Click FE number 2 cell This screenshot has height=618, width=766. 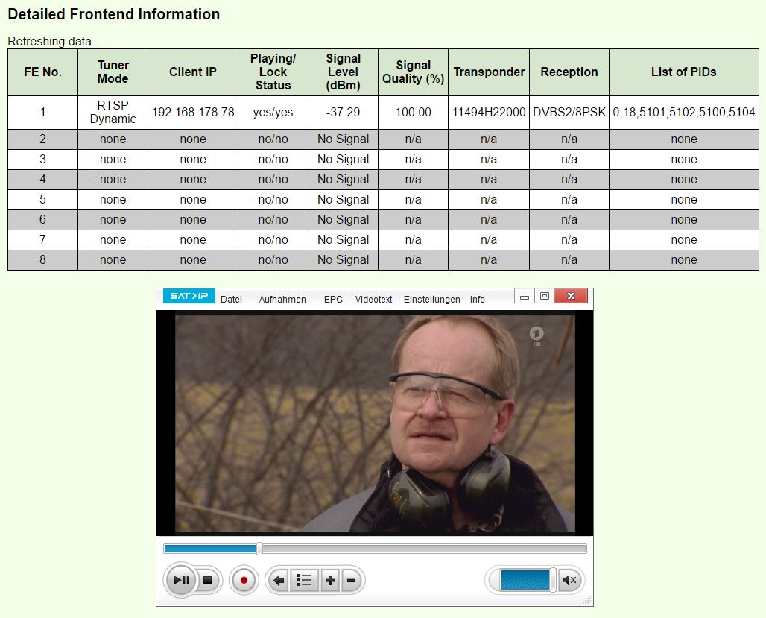click(43, 139)
